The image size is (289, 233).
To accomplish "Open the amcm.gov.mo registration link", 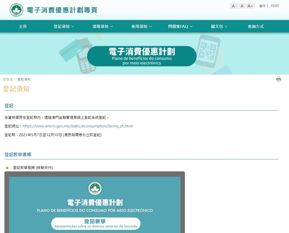I will (78, 126).
